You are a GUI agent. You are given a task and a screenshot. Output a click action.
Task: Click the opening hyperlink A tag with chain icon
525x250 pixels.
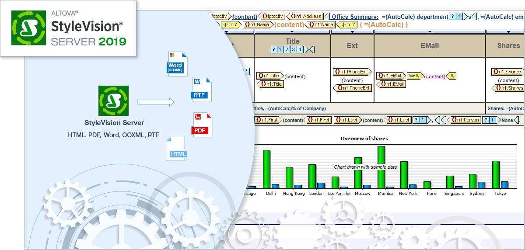(x=415, y=76)
